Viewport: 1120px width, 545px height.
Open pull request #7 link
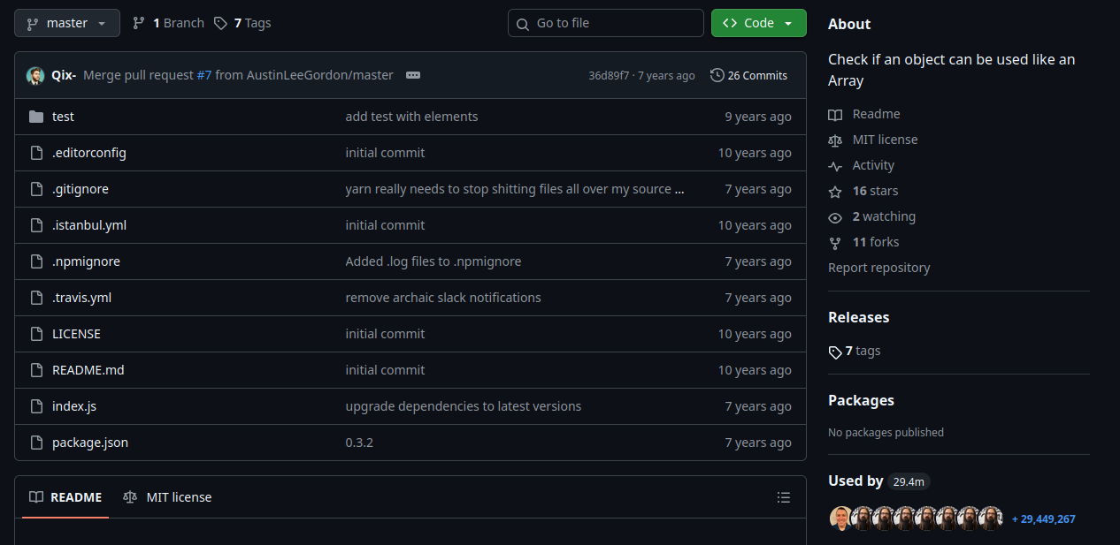tap(204, 75)
